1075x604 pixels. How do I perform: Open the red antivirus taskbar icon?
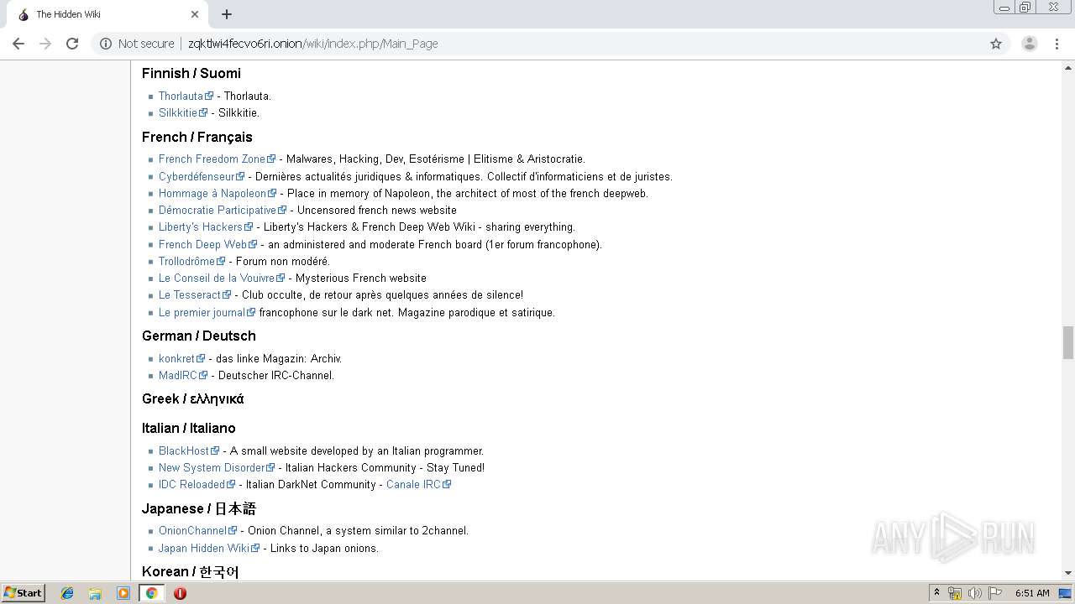(180, 593)
